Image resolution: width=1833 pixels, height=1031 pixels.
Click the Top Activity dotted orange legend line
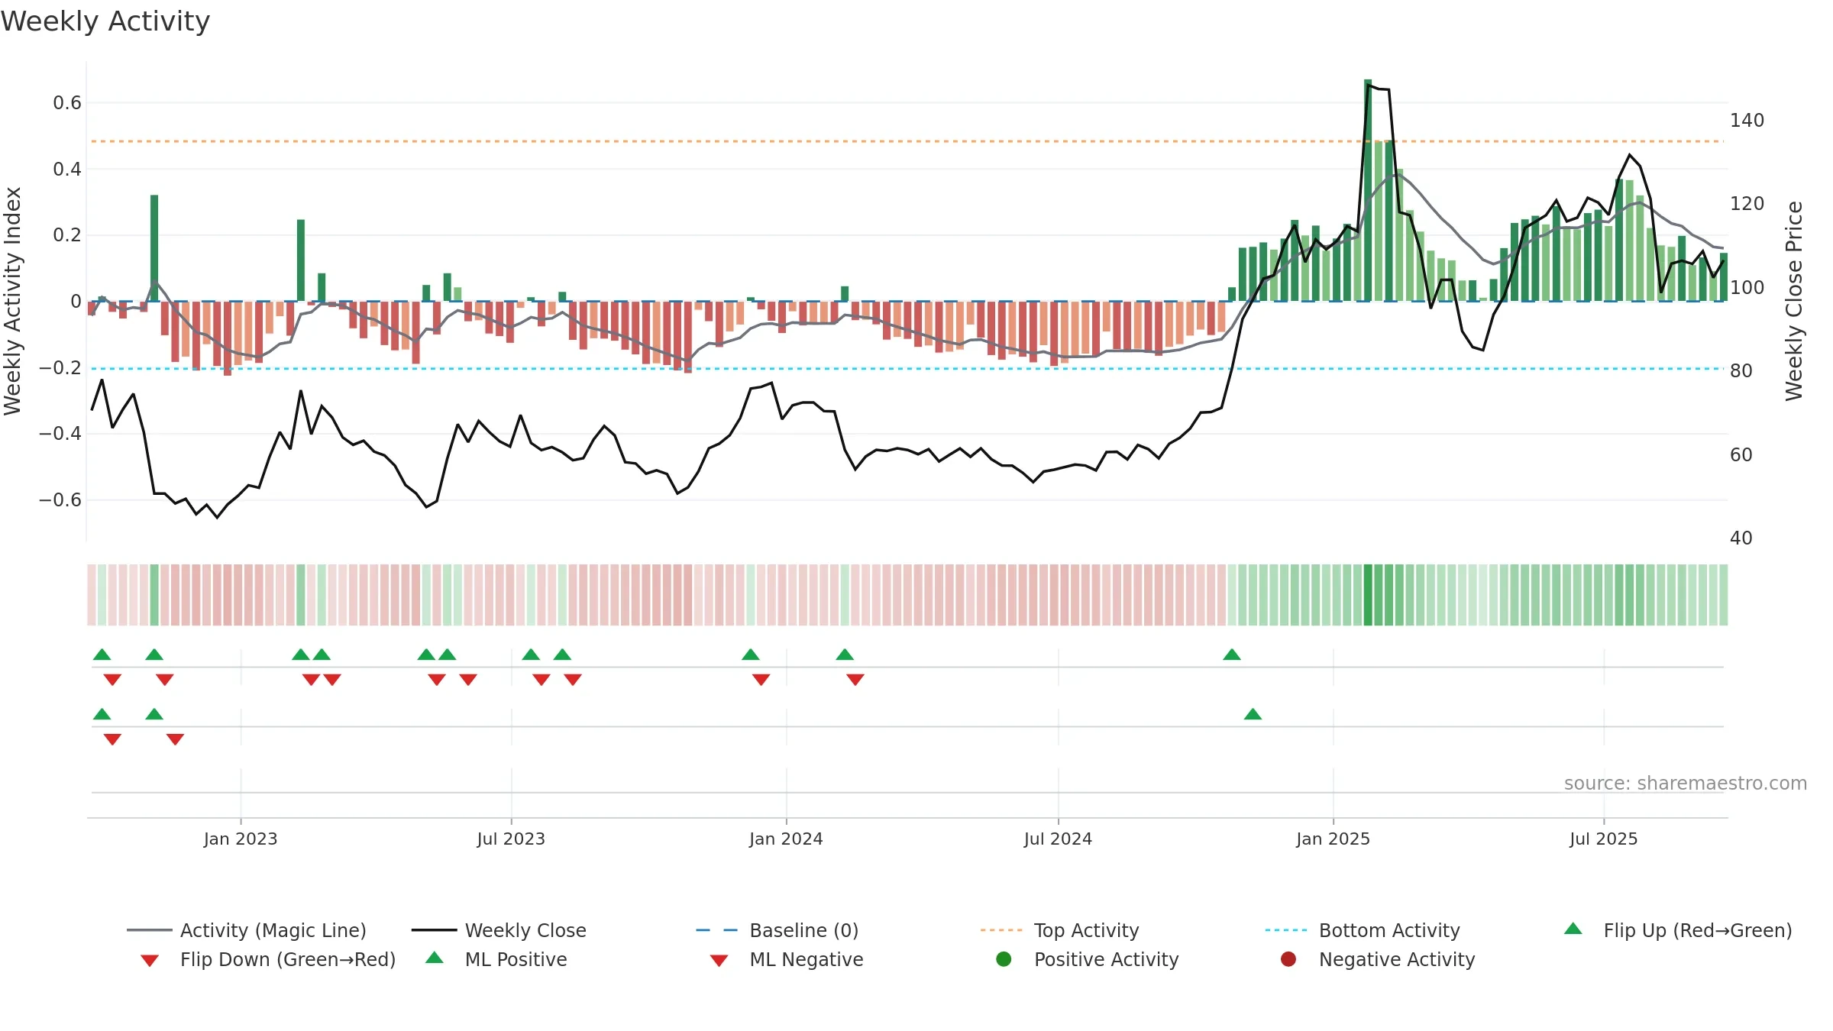[1001, 930]
